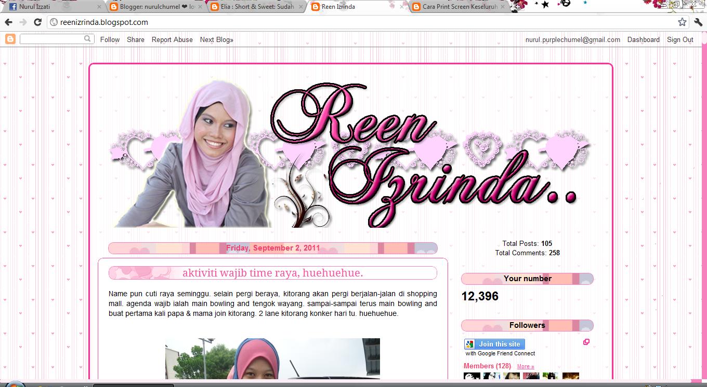
Task: Open the Dashboard link
Action: click(643, 39)
